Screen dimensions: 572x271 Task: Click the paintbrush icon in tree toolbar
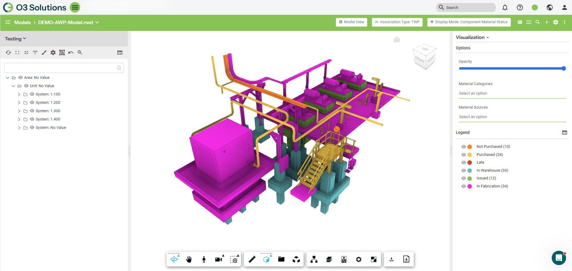(44, 53)
